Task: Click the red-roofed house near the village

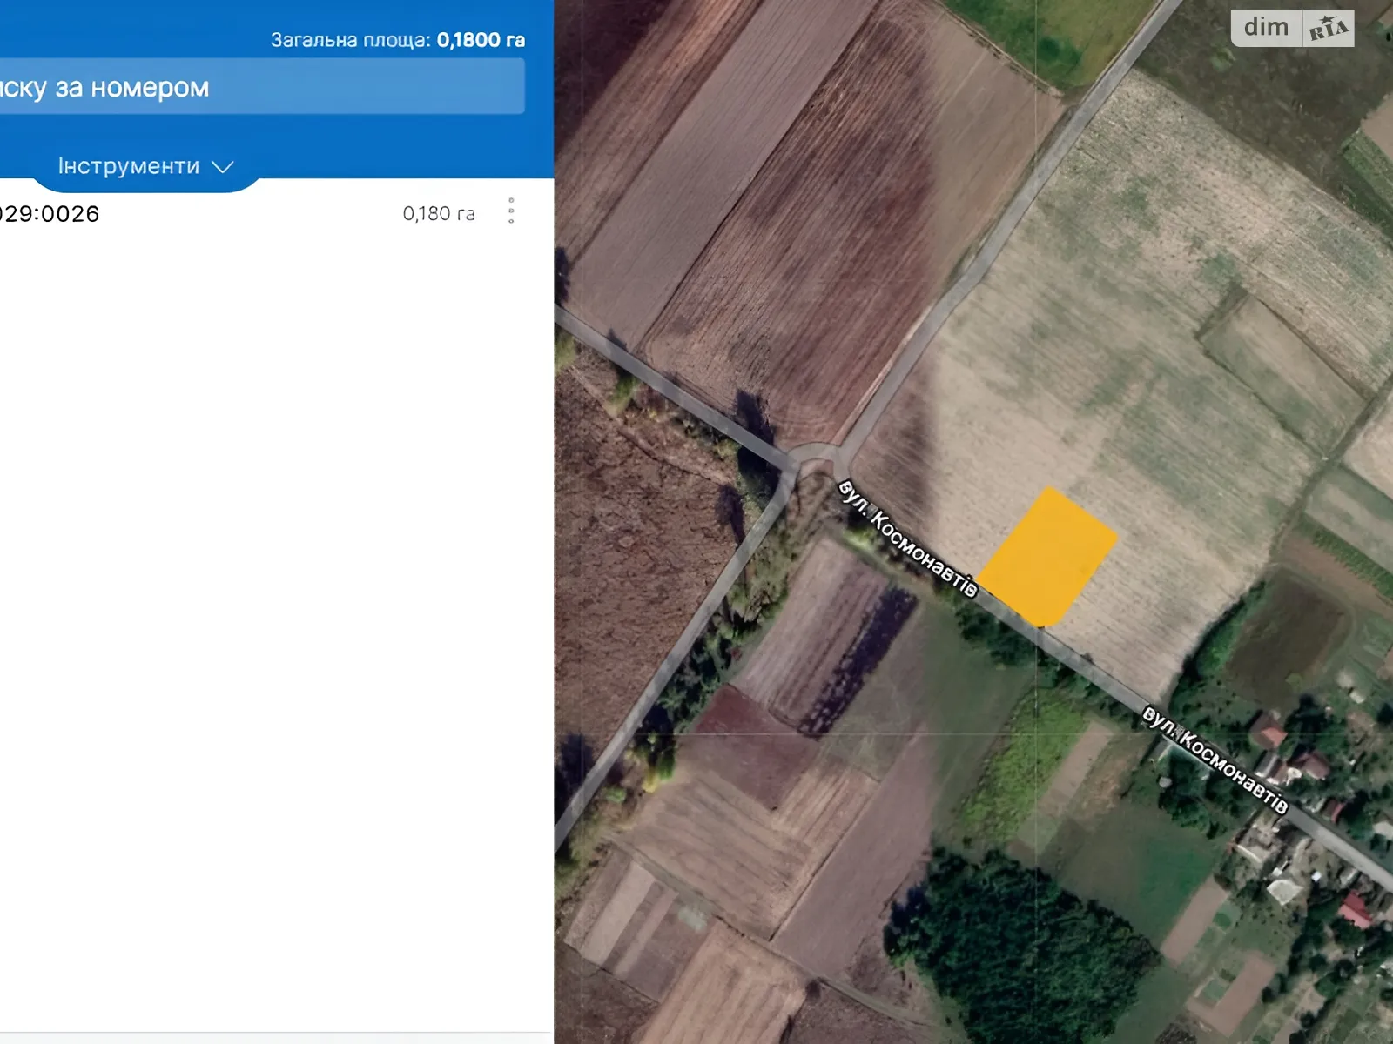Action: pyautogui.click(x=1355, y=911)
